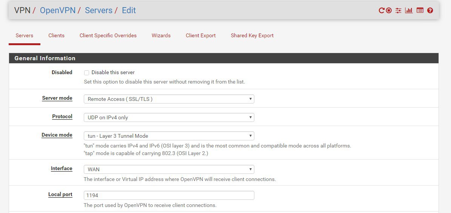451x213 pixels.
Task: Click the Disabled field label
Action: [x=62, y=73]
